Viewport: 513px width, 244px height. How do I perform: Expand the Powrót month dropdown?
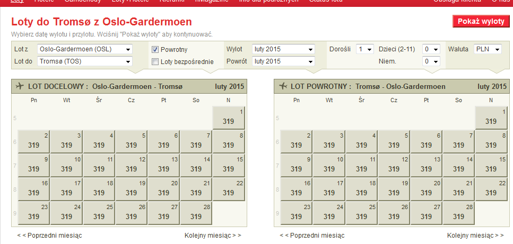(283, 61)
